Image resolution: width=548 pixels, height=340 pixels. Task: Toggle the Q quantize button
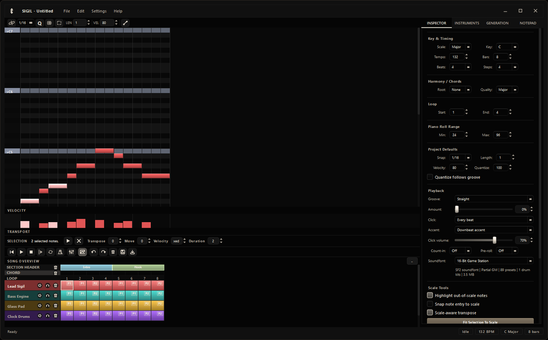click(x=39, y=22)
